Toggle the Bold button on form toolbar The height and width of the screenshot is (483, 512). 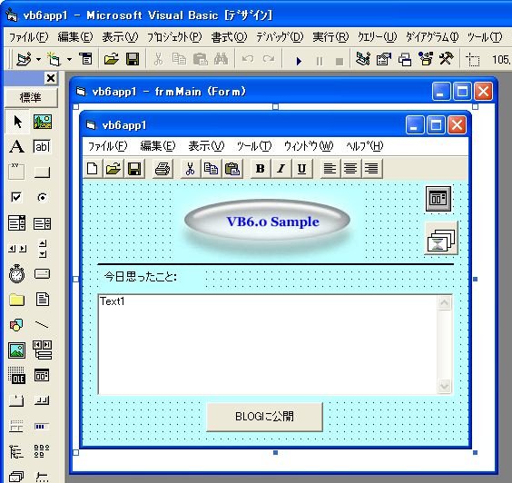[x=261, y=169]
